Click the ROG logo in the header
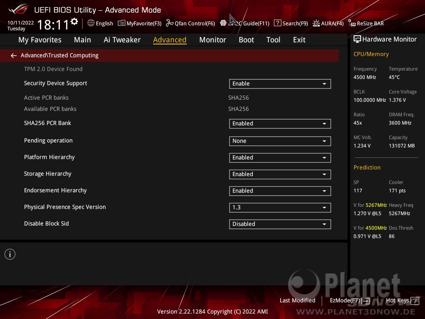This screenshot has width=425, height=319. click(18, 9)
